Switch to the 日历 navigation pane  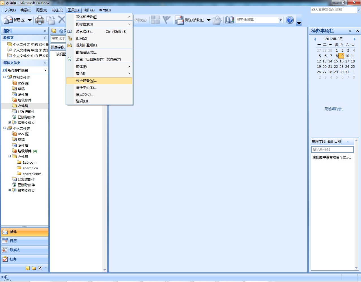tap(25, 241)
